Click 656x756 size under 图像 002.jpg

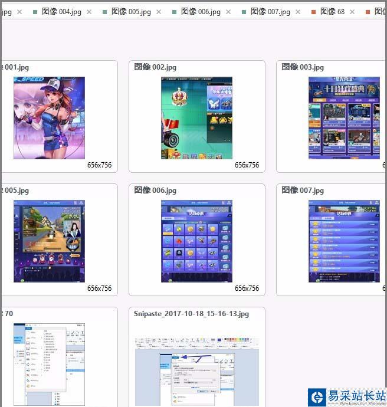click(247, 165)
